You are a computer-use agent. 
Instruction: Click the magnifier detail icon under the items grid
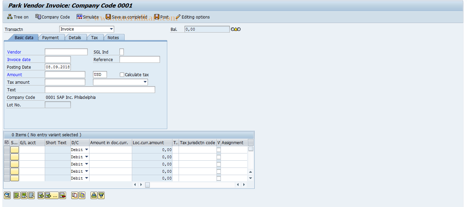click(7, 195)
